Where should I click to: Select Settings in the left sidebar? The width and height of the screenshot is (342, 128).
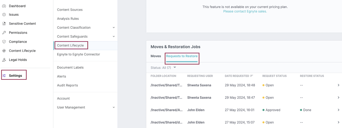[15, 76]
